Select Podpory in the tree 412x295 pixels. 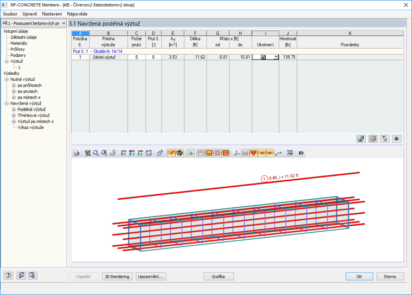pyautogui.click(x=18, y=55)
